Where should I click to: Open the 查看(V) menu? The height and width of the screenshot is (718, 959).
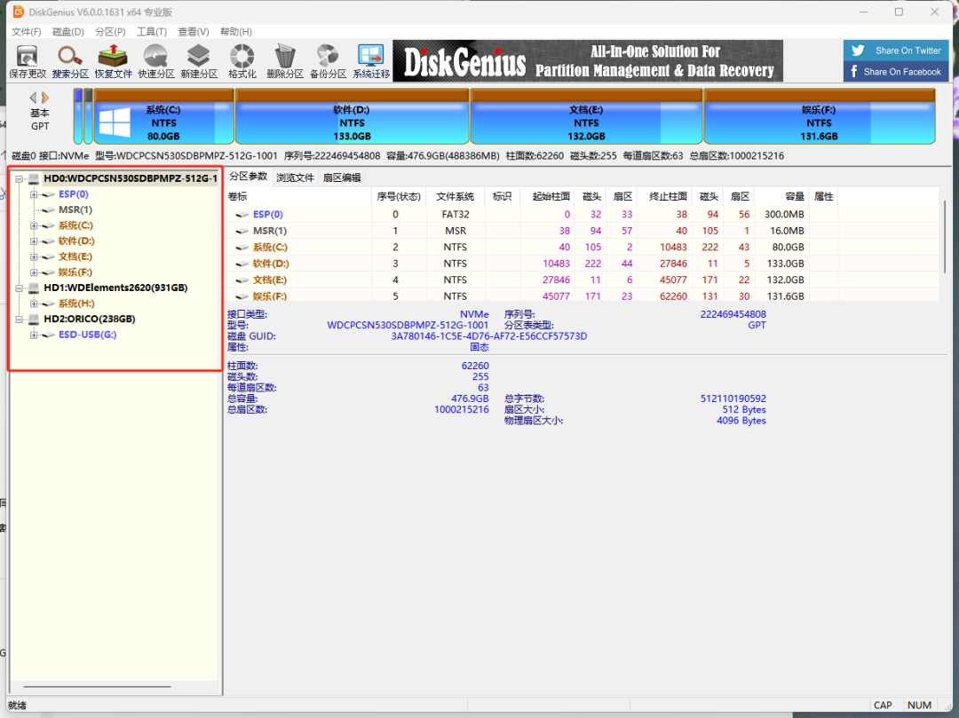pos(194,32)
